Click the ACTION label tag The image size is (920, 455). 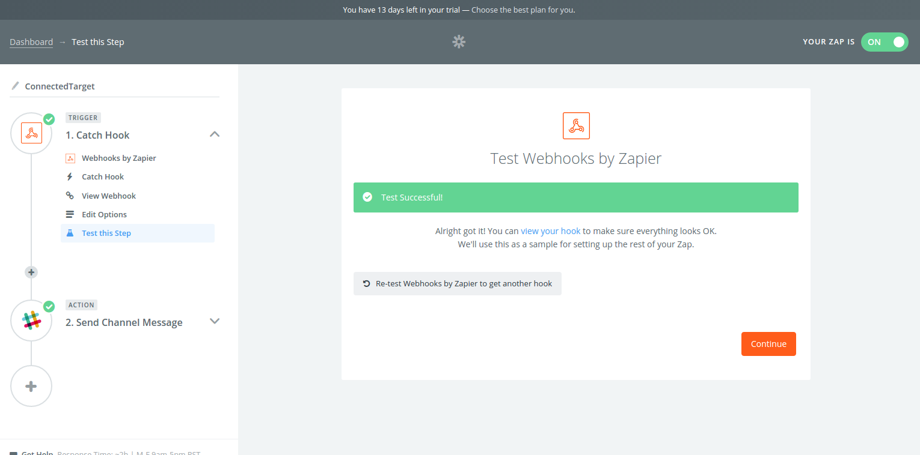[x=81, y=305]
